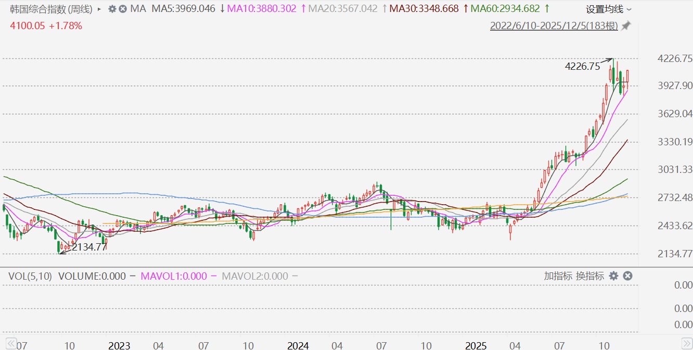Viewport: 693px width, 350px height.
Task: Remove the VOL indicator panel
Action: pyautogui.click(x=627, y=276)
